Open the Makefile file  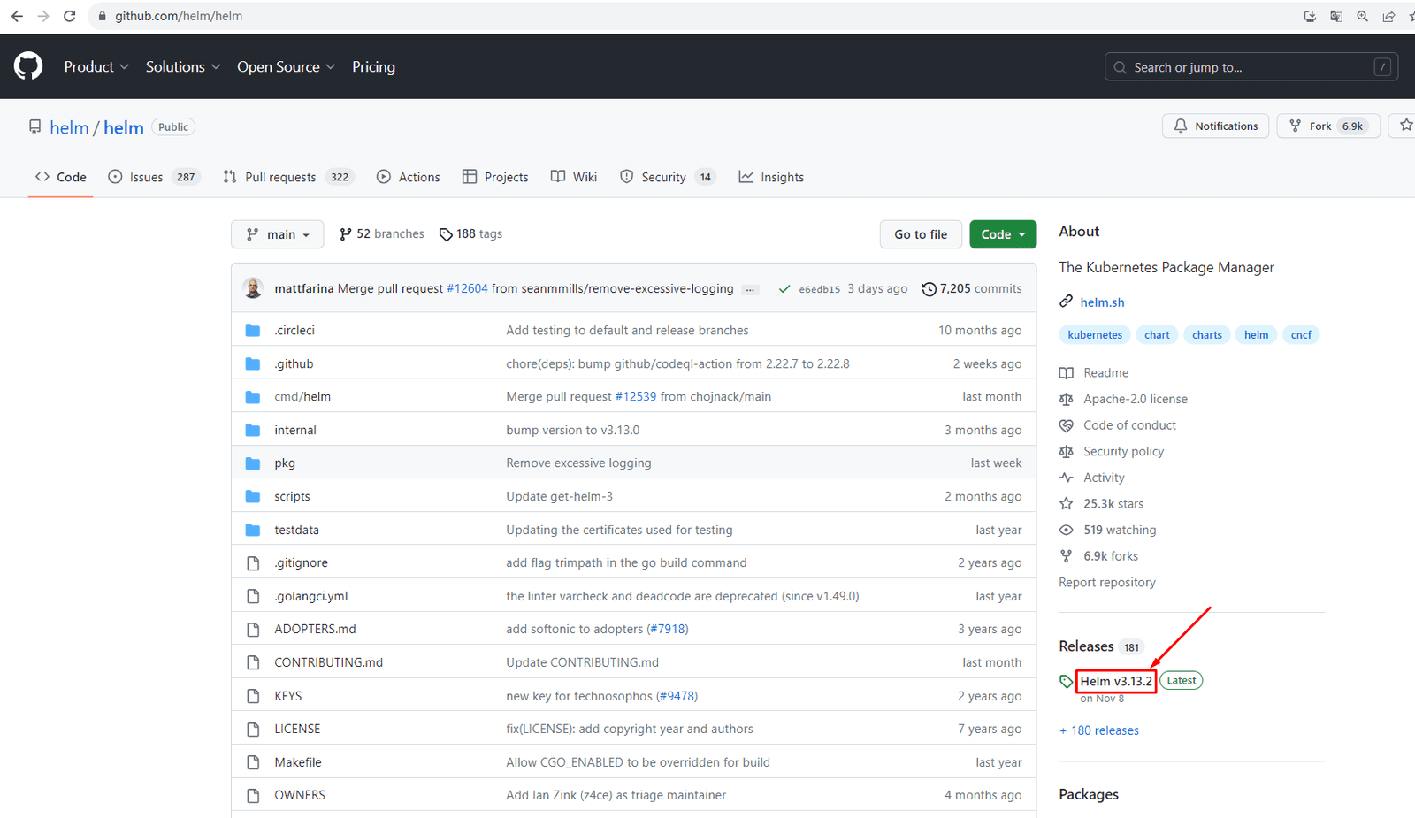tap(298, 762)
